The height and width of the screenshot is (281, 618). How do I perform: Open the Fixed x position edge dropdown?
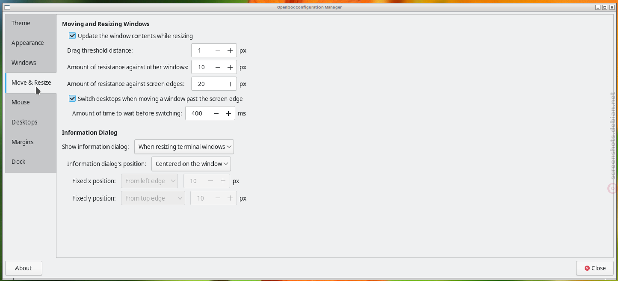tap(150, 181)
